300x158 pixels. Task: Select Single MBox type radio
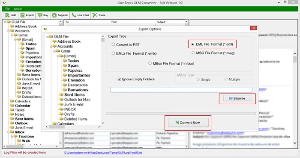coord(198,79)
